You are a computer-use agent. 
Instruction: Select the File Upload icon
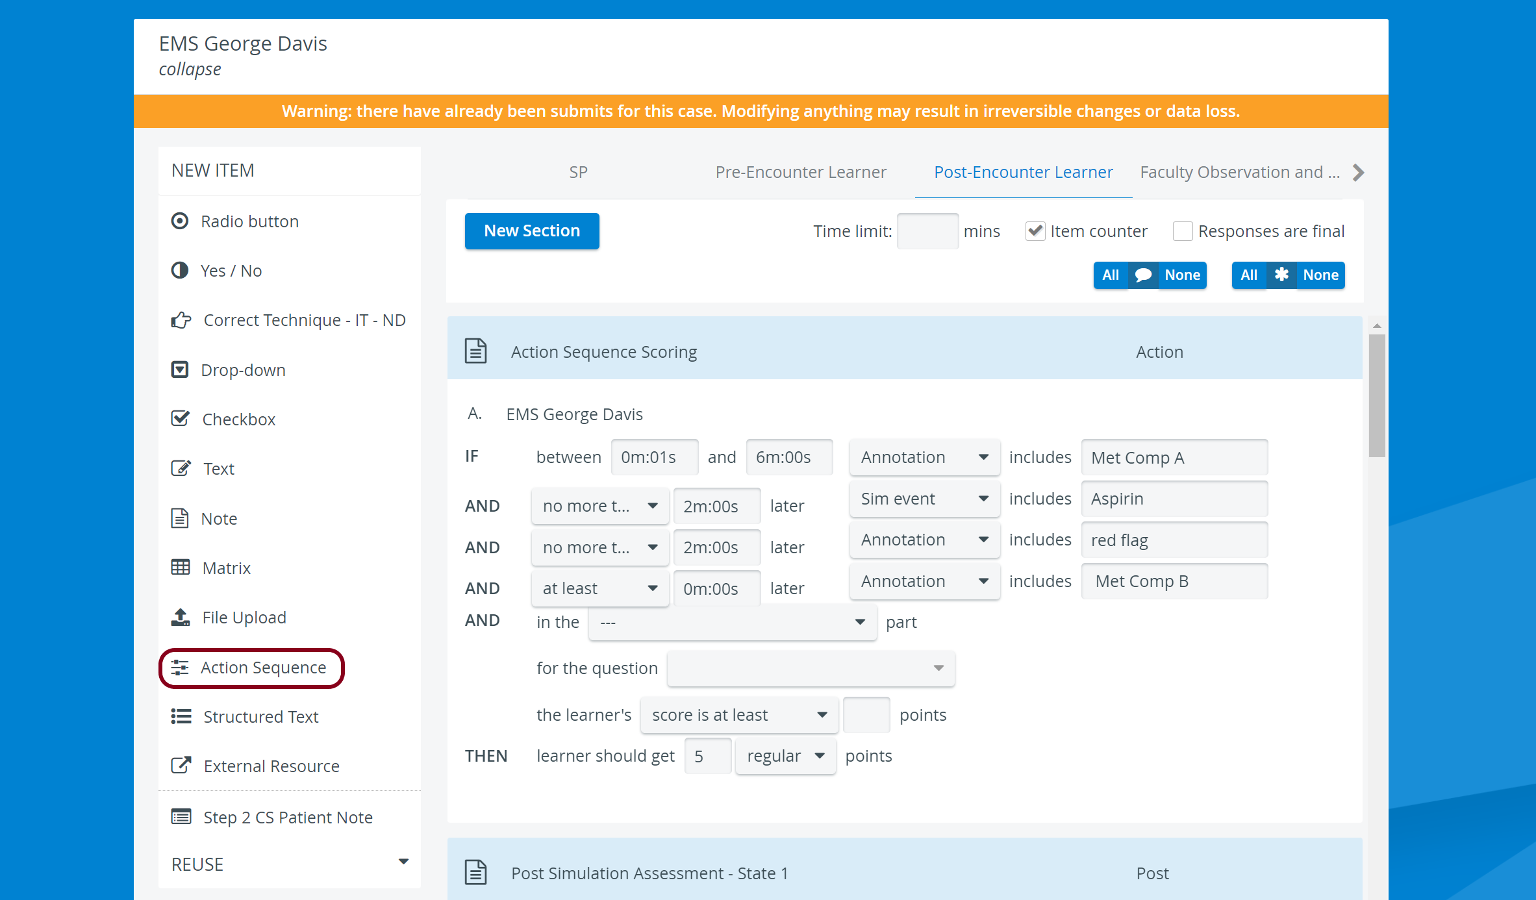tap(181, 618)
